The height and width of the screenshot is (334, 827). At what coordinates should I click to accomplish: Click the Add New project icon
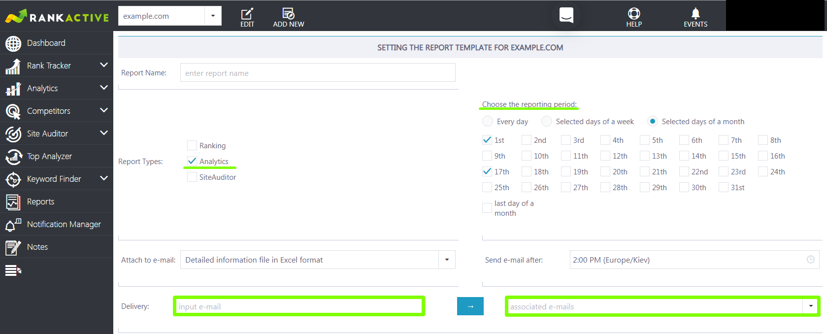point(289,13)
